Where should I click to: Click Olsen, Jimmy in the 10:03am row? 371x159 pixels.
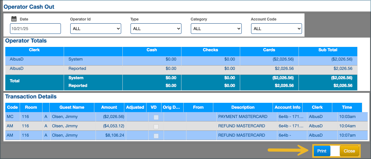pos(65,117)
